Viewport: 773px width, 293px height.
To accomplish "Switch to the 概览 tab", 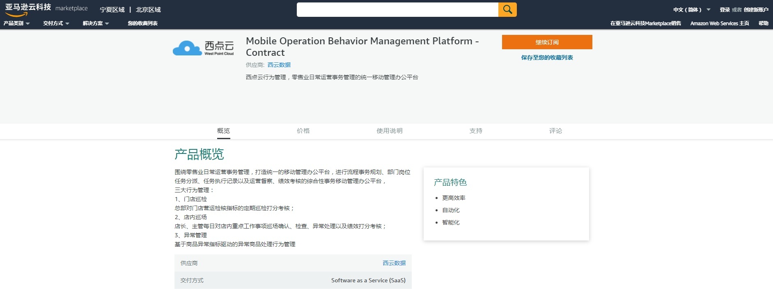I will click(223, 131).
